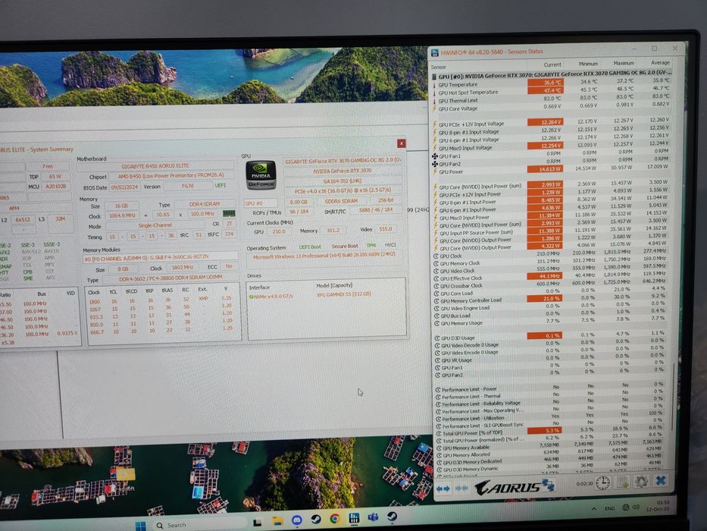Open the HWiNFO taskbar icon
707x531 pixels.
tap(354, 518)
